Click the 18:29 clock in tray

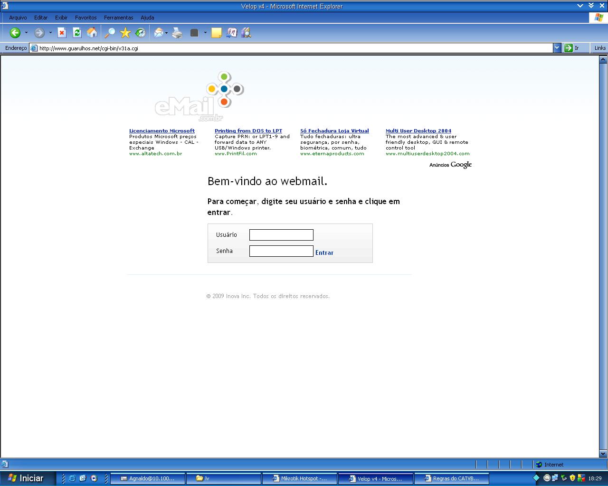pyautogui.click(x=595, y=478)
